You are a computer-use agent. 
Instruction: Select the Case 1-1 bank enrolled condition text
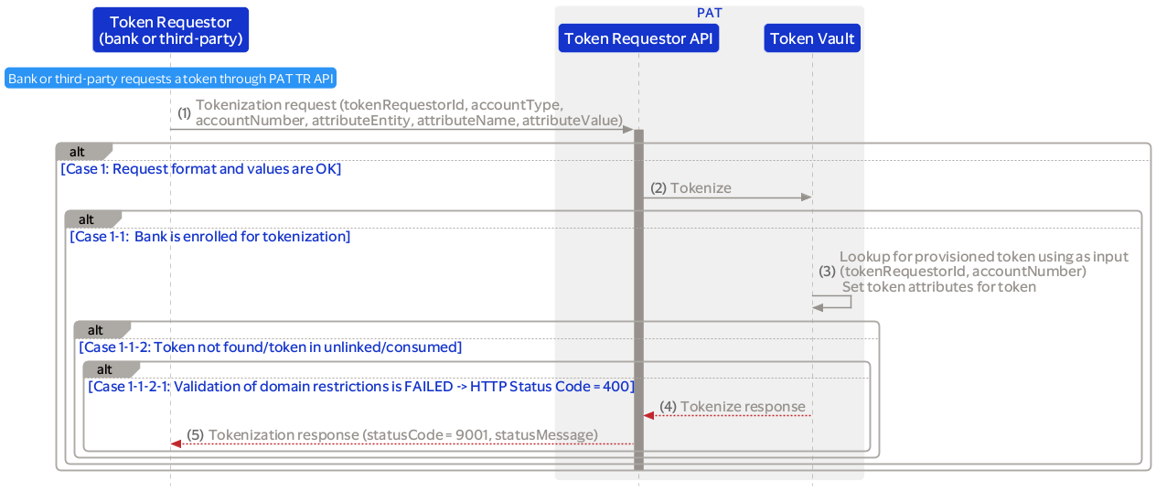pos(209,237)
